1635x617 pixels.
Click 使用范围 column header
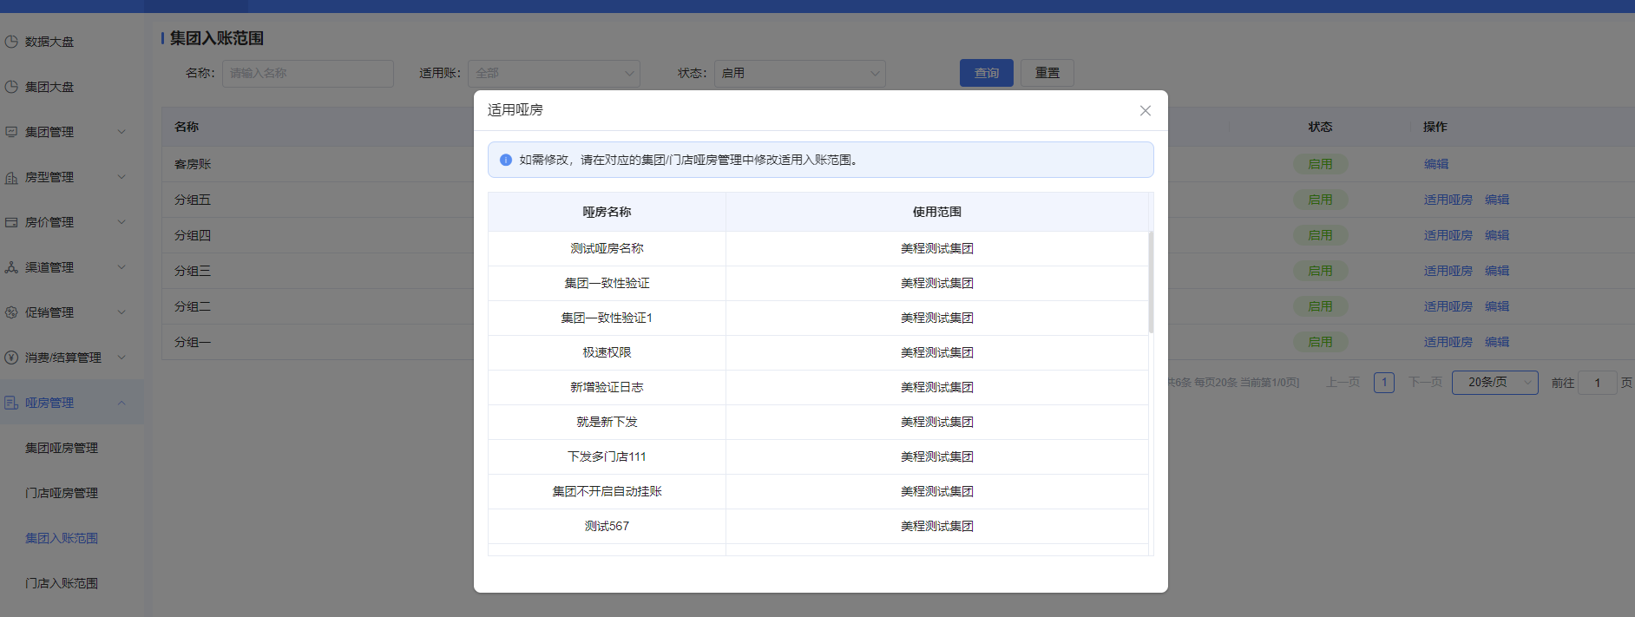click(x=936, y=212)
